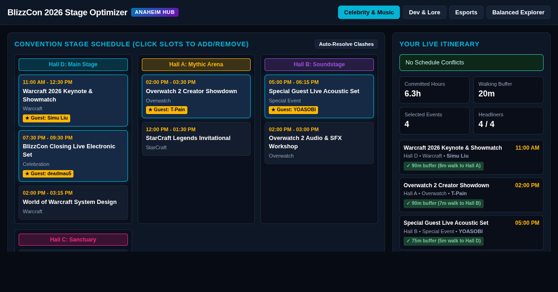Click the 11:00 AM itinerary time
The width and height of the screenshot is (558, 292).
pos(527,148)
